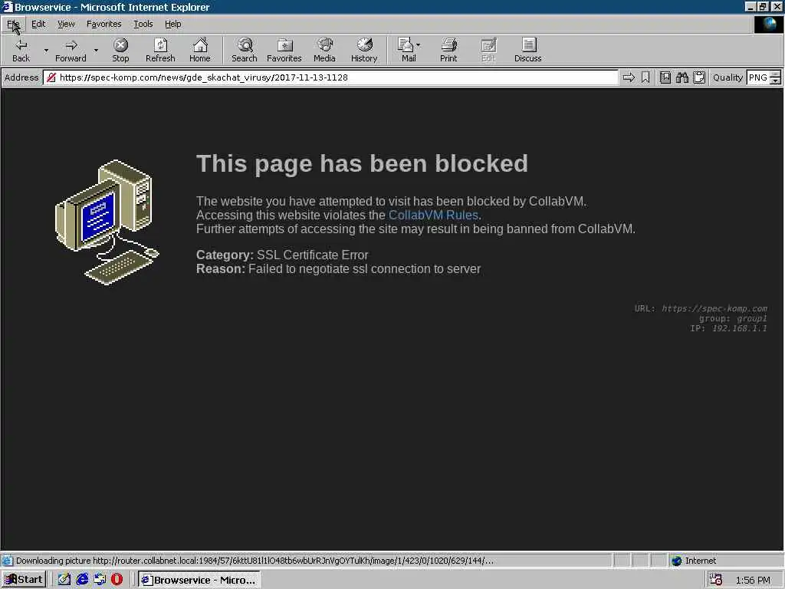This screenshot has width=785, height=589.
Task: Click the Address label
Action: (21, 77)
